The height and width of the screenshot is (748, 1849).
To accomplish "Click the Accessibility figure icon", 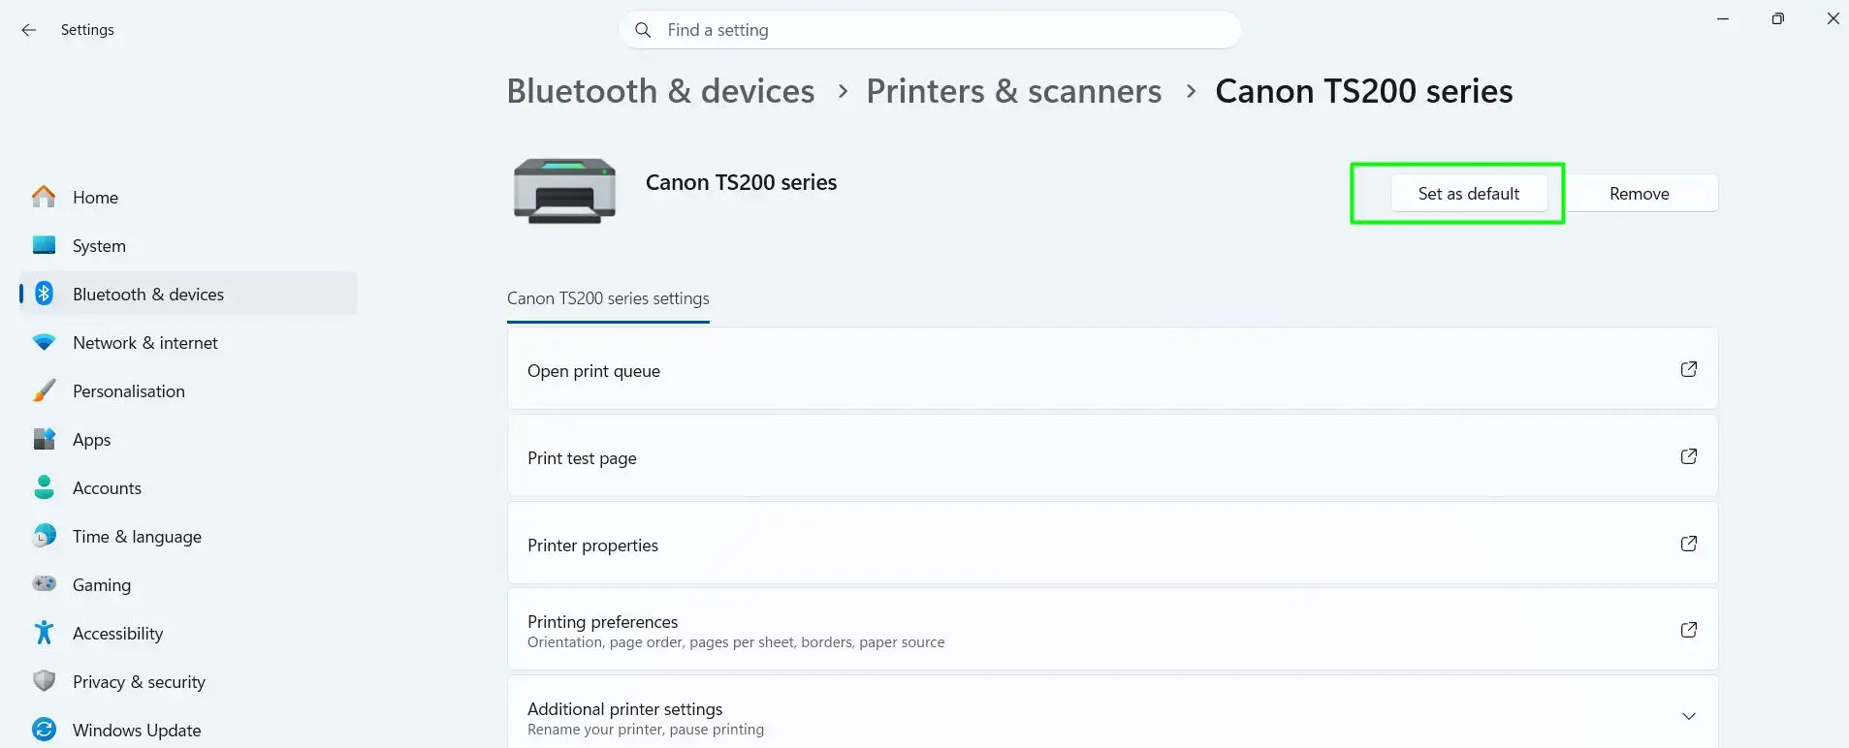I will point(44,633).
